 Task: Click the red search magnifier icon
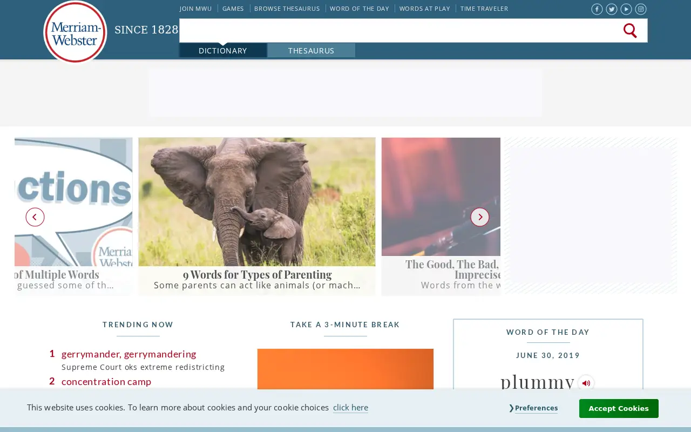point(630,31)
